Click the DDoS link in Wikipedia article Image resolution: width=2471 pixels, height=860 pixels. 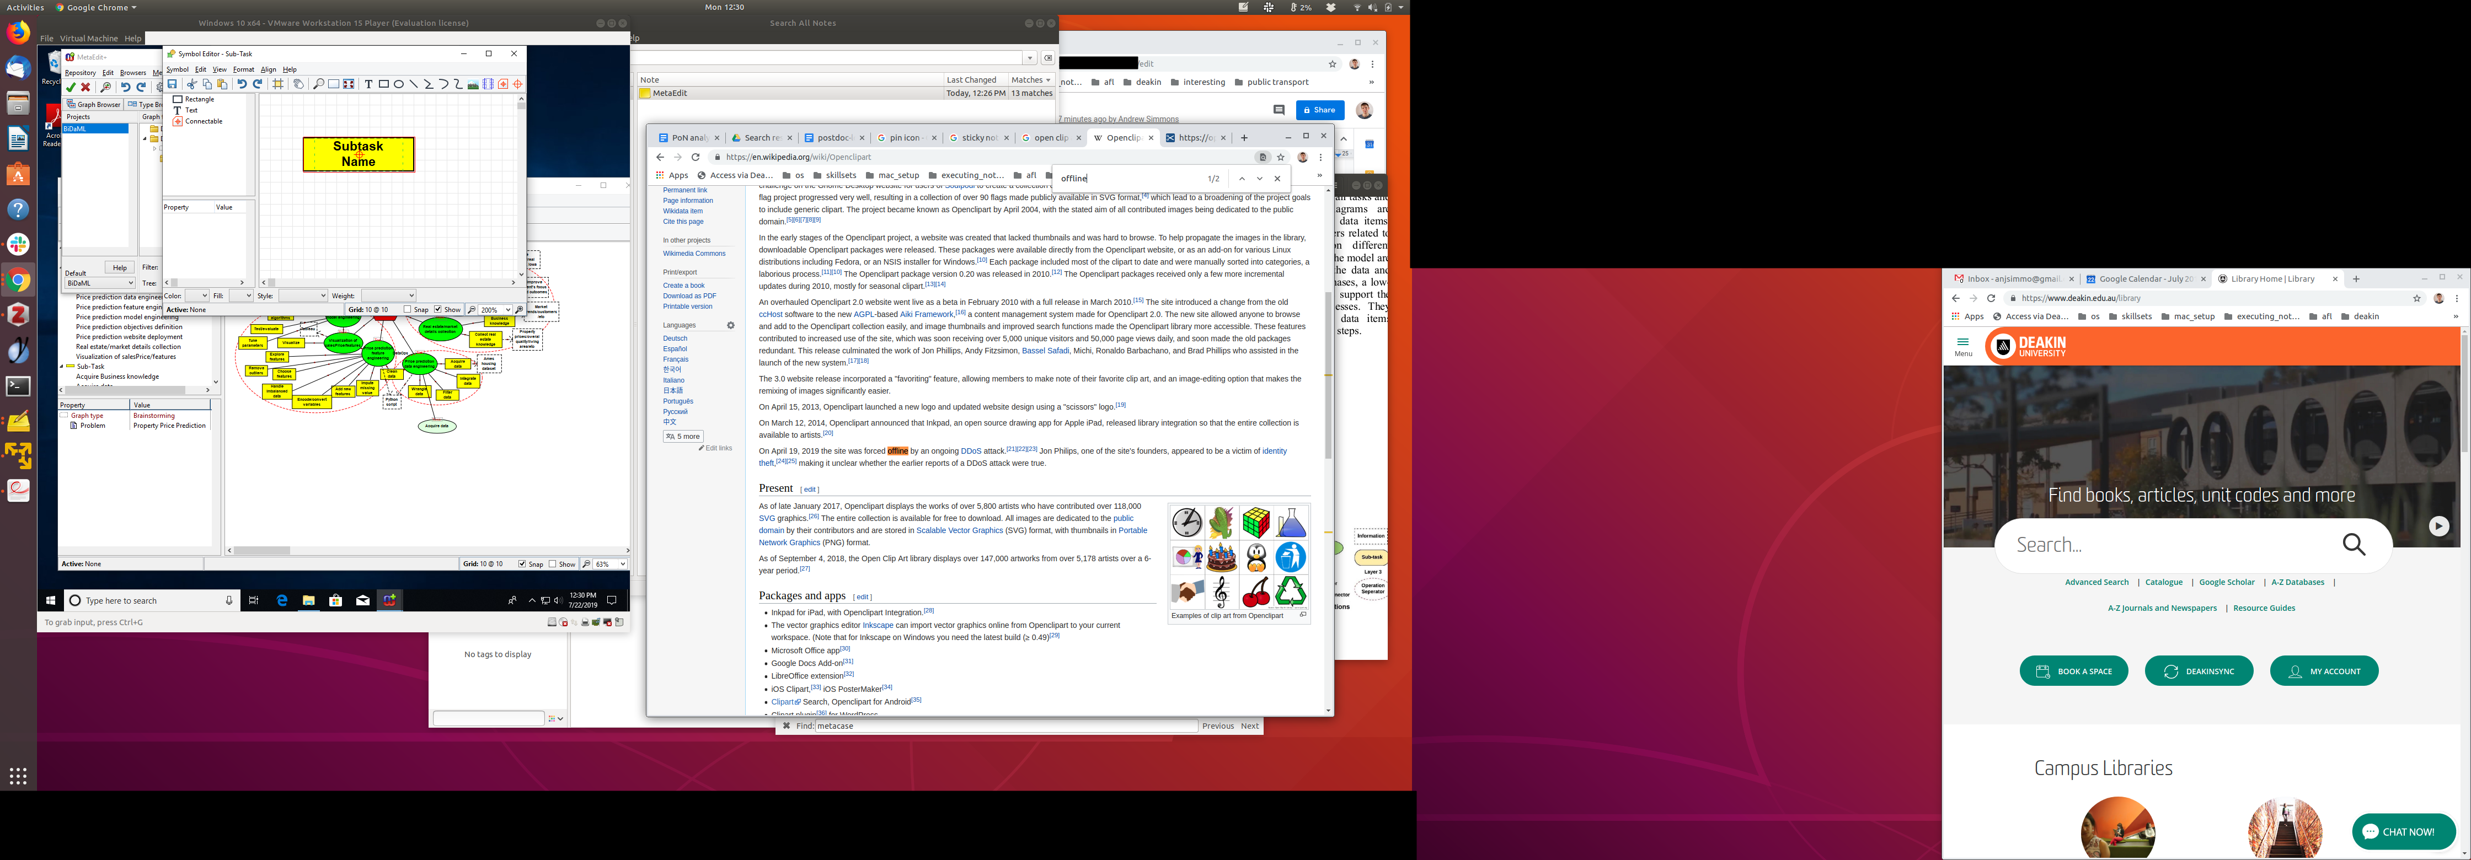[x=971, y=450]
